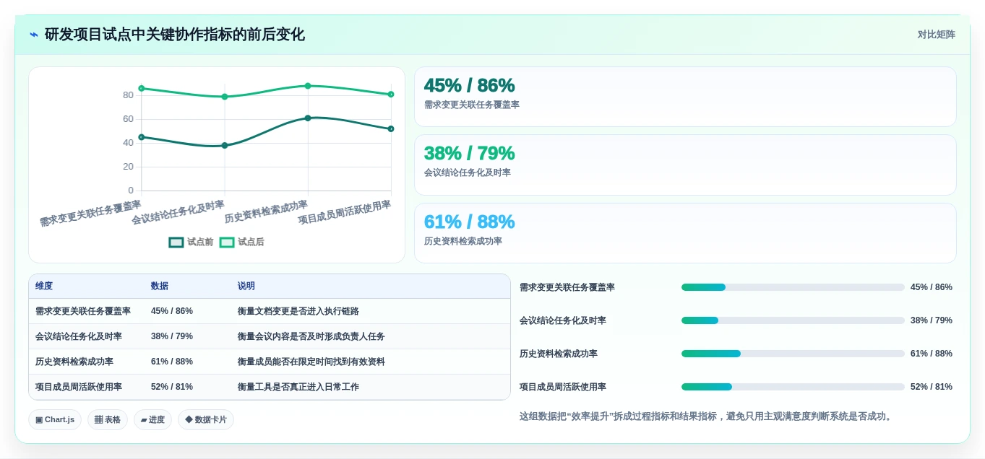Select the 45% / 86% data card
985x459 pixels.
[685, 97]
